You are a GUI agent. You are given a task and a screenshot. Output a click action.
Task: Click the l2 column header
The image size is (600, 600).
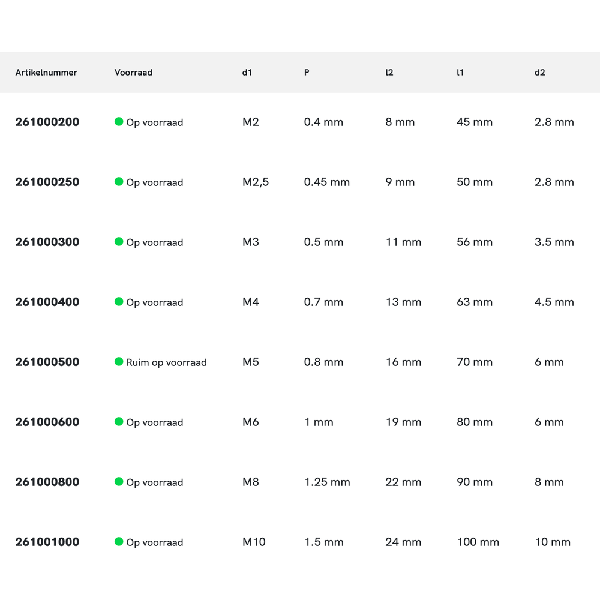[389, 73]
